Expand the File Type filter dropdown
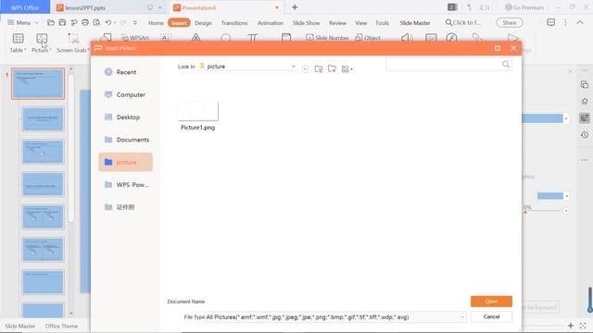Viewport: 593px width, 333px height. tap(462, 317)
